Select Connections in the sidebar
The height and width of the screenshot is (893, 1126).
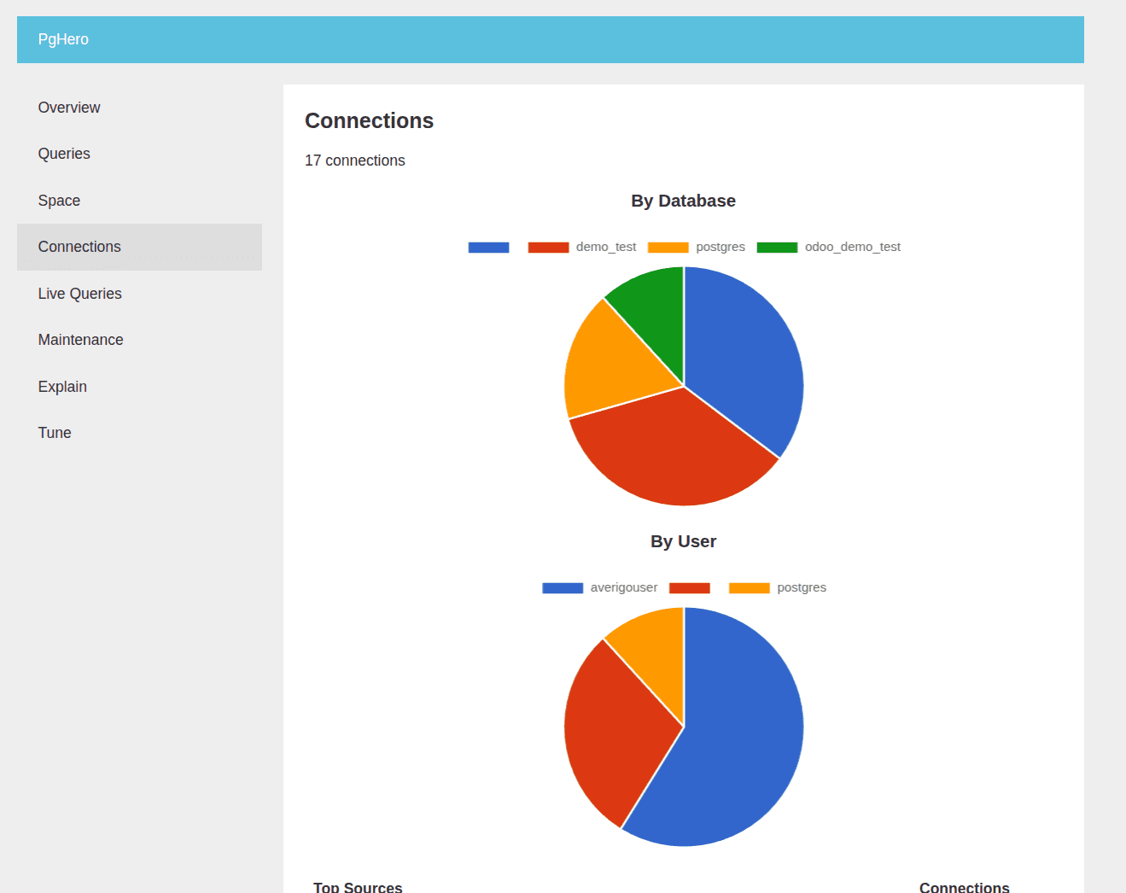point(79,246)
